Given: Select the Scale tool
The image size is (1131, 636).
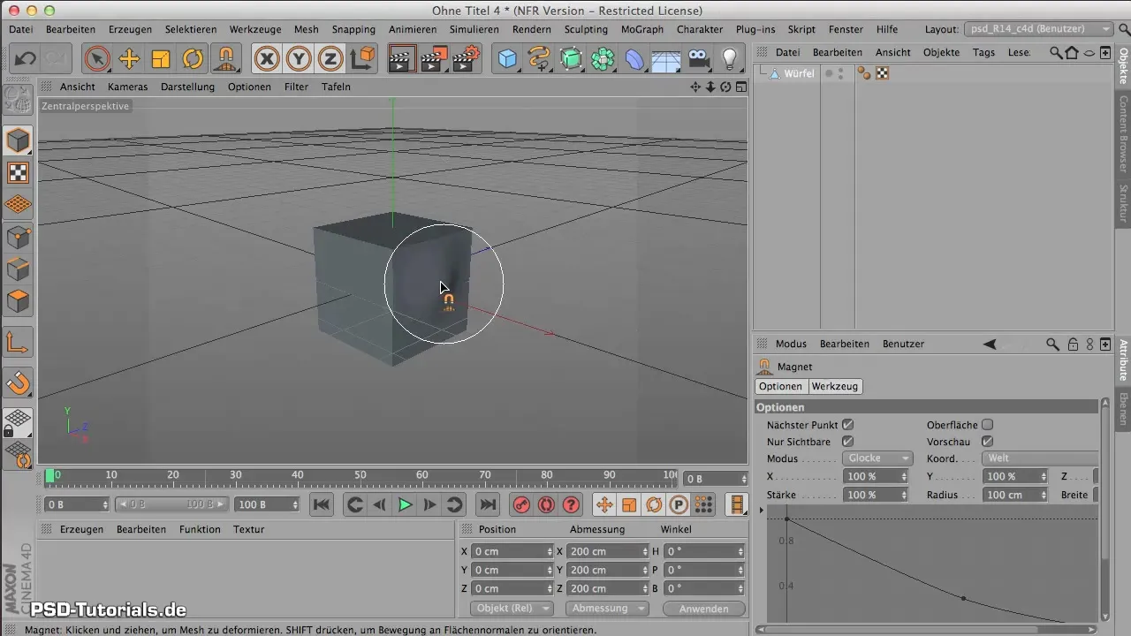Looking at the screenshot, I should 161,59.
